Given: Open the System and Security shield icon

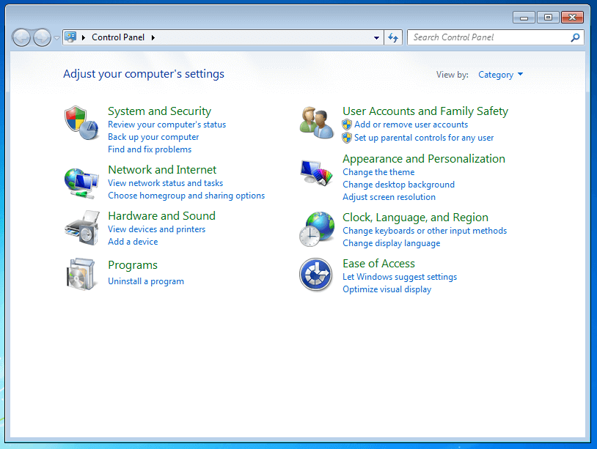Looking at the screenshot, I should pos(81,123).
